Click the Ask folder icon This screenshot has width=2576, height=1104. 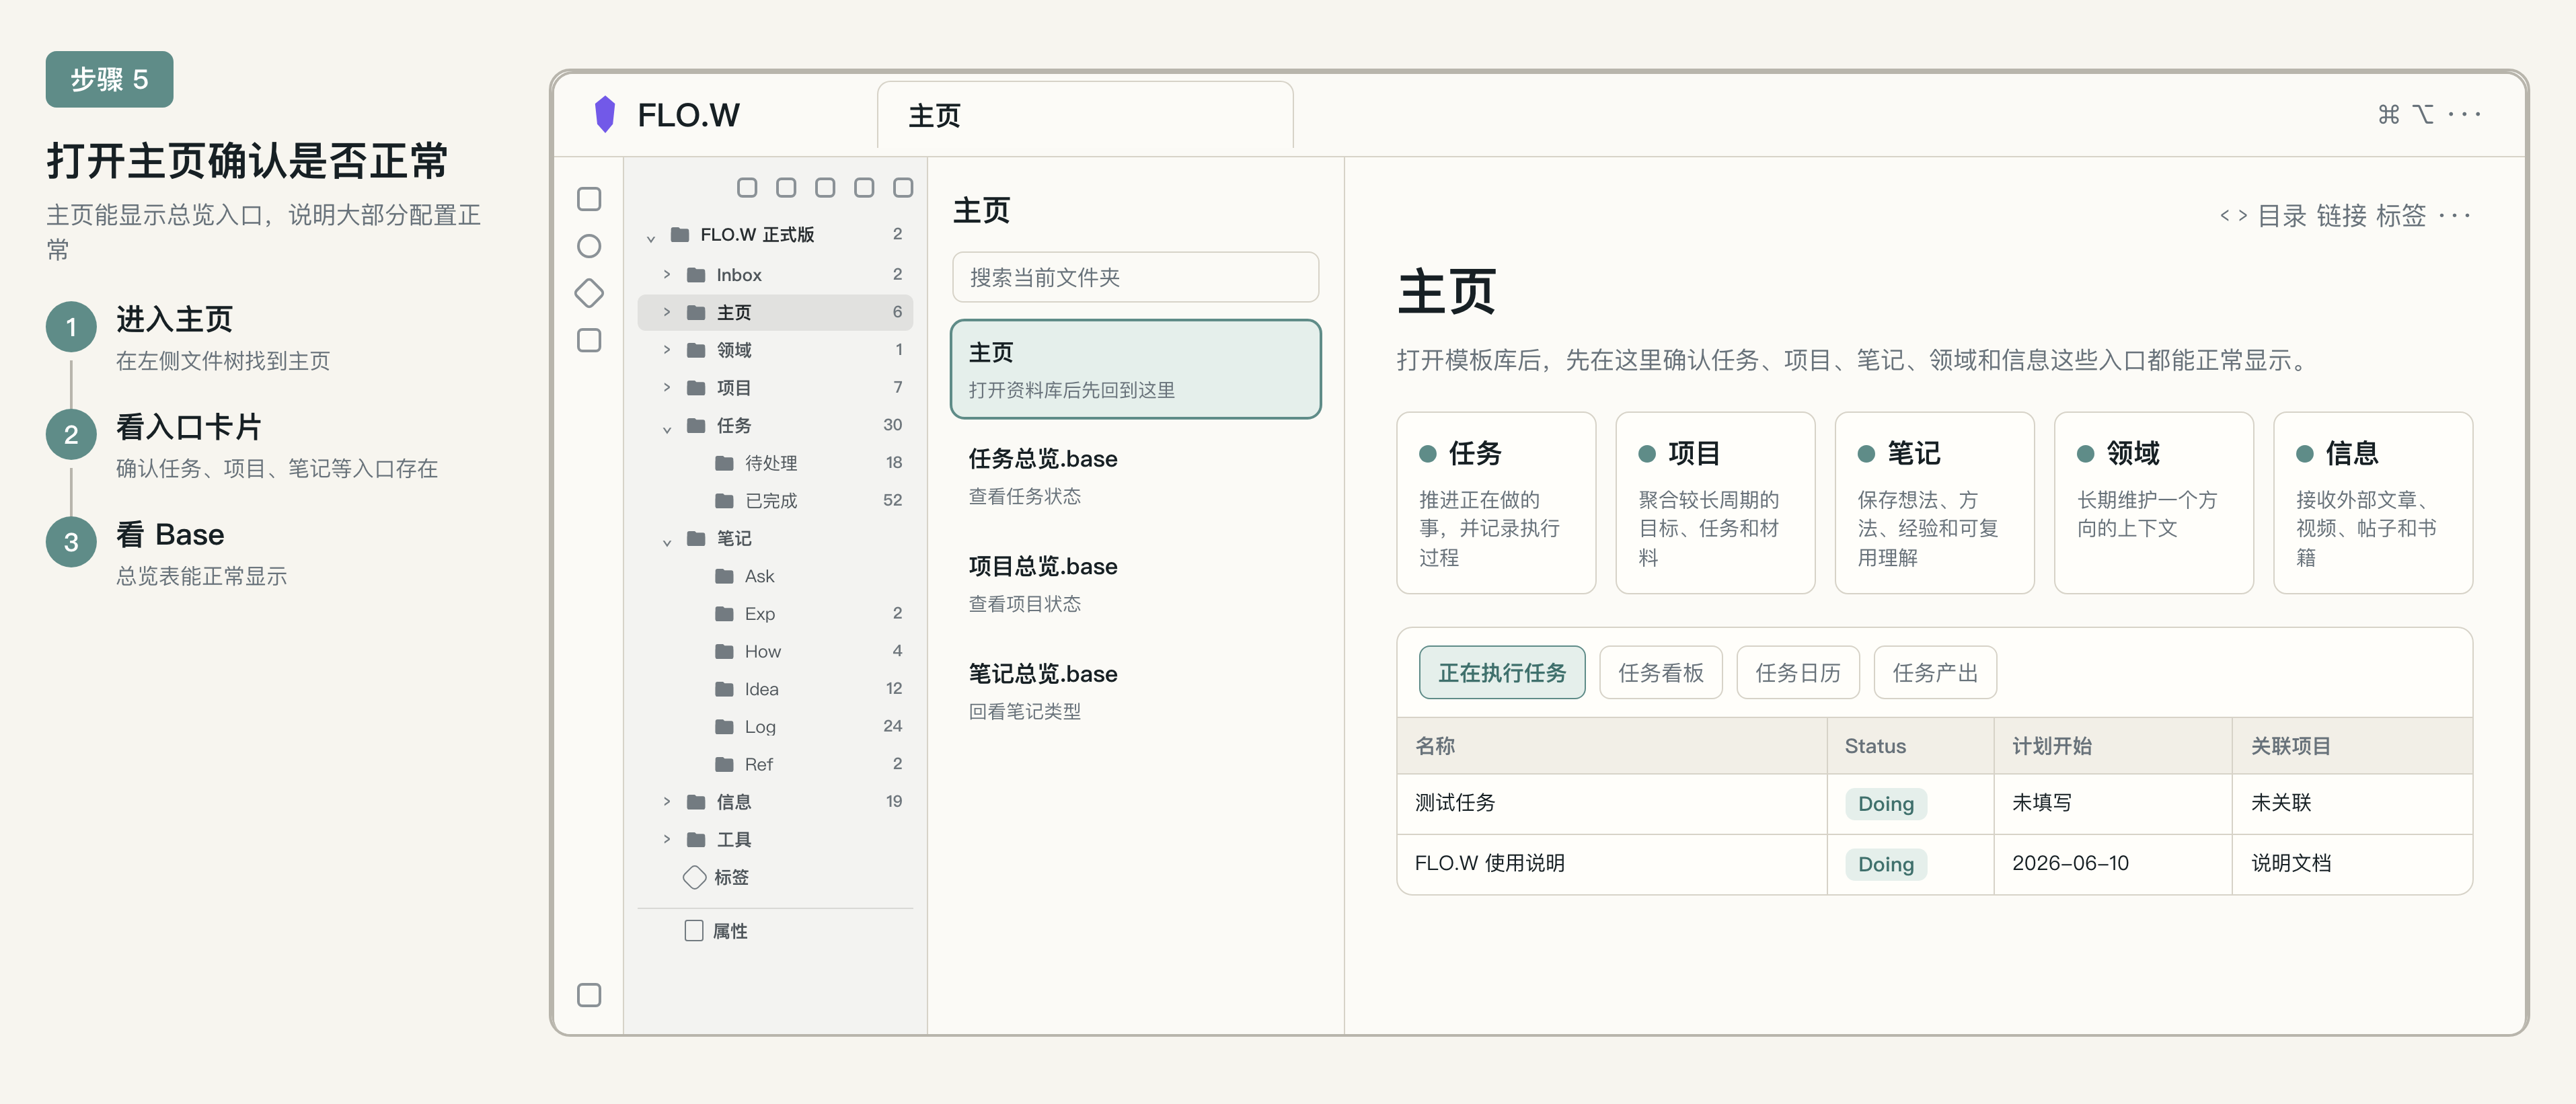(724, 575)
